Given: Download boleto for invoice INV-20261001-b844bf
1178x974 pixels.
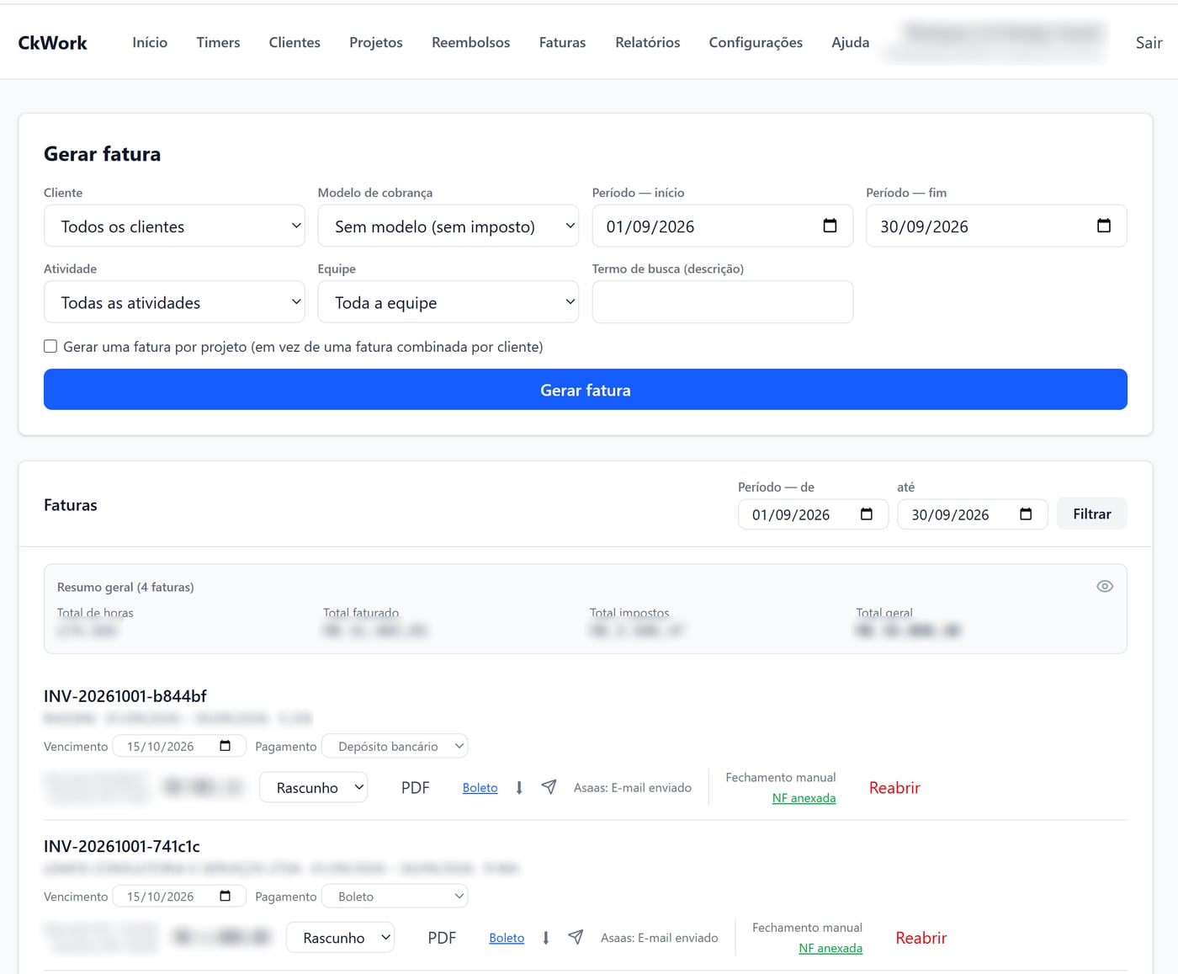Looking at the screenshot, I should click(519, 788).
